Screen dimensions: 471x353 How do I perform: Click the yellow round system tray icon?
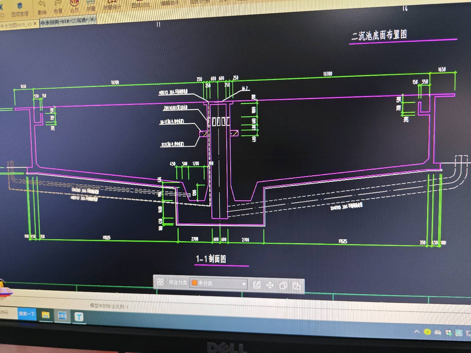[x=427, y=332]
